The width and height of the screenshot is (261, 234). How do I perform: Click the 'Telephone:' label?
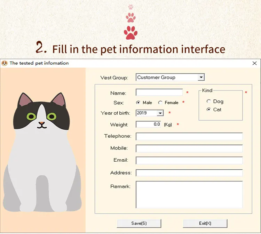pyautogui.click(x=118, y=136)
